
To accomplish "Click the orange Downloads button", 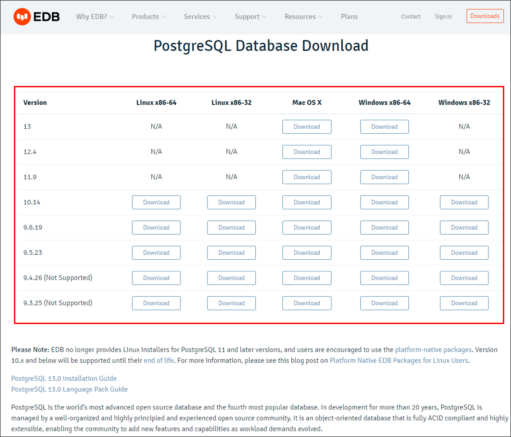I will pyautogui.click(x=485, y=16).
